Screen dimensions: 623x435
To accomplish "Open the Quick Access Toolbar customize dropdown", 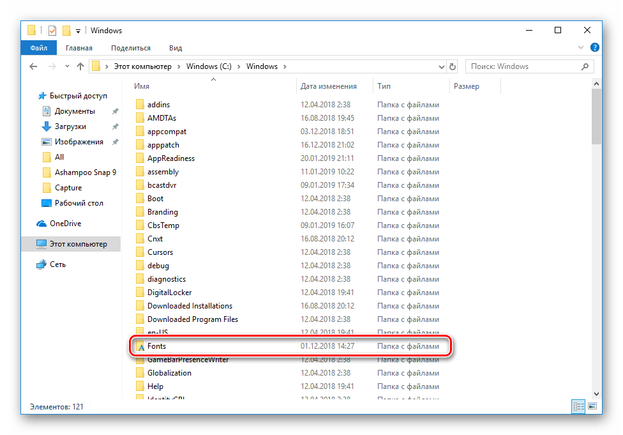I will tap(78, 31).
